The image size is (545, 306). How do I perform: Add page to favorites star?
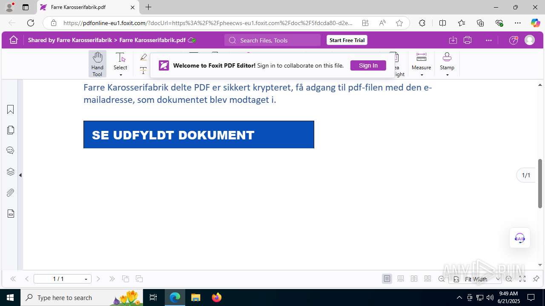click(399, 23)
